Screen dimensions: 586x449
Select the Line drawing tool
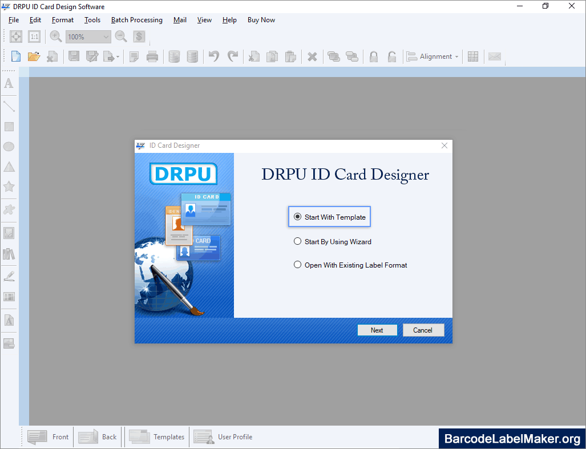9,107
